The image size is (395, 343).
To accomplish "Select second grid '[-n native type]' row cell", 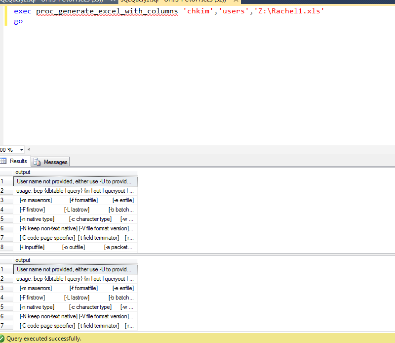I will pyautogui.click(x=76, y=307).
